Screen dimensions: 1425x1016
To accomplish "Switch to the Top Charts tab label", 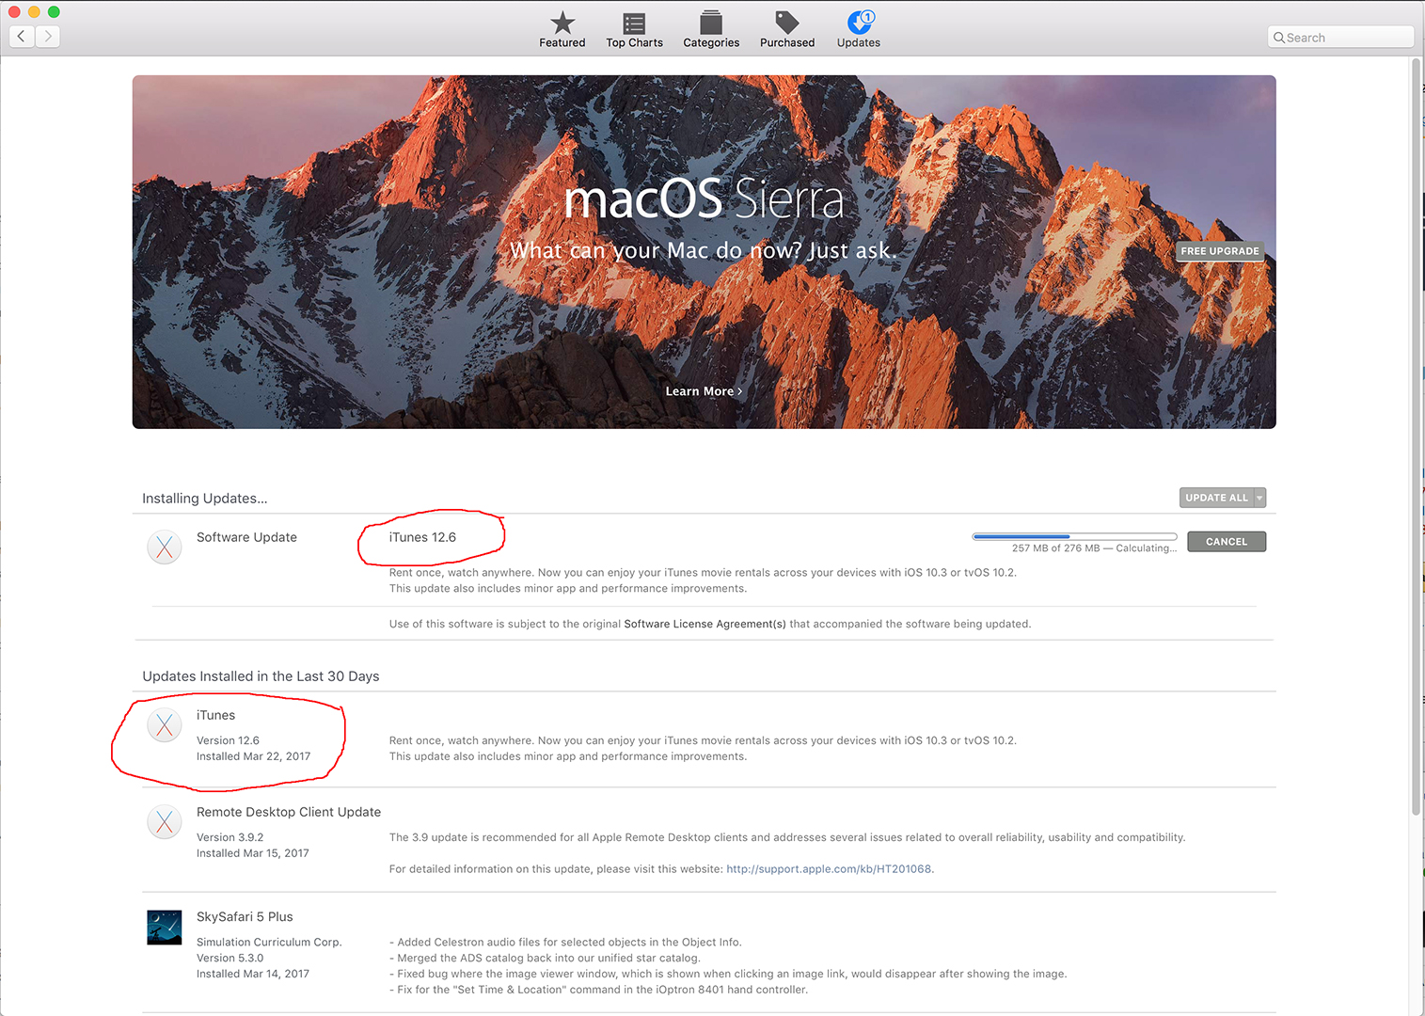I will pos(635,43).
